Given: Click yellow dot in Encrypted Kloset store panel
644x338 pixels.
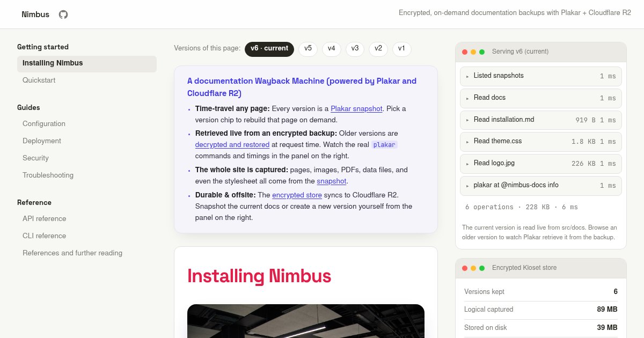Looking at the screenshot, I should (473, 268).
